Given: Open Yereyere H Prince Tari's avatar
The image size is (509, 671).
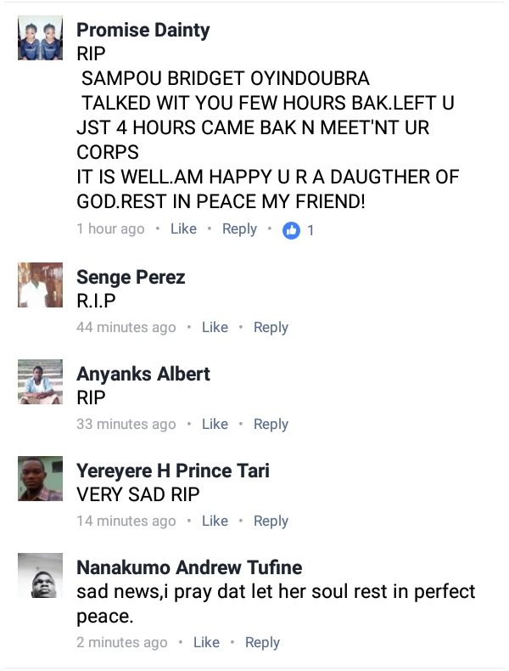Looking at the screenshot, I should tap(40, 478).
